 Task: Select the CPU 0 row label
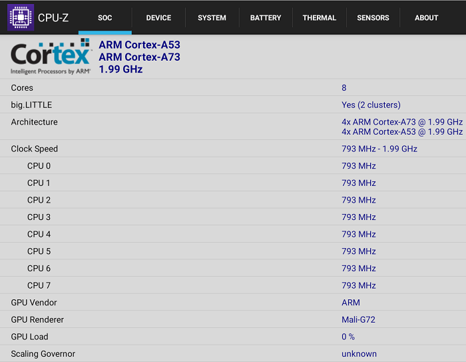coord(39,166)
